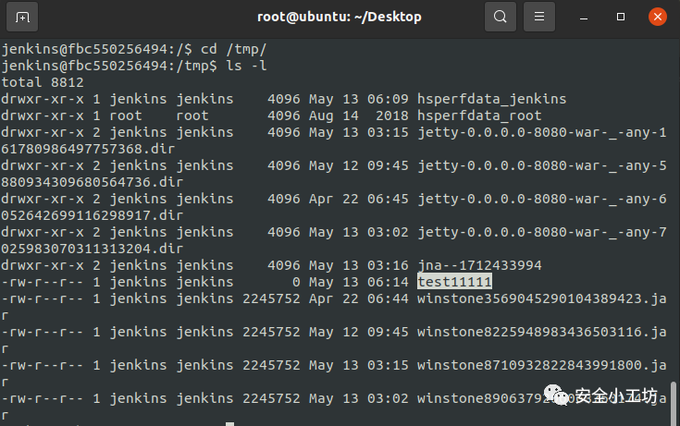
Task: Click 61780986497757368.dir wrapped name
Action: point(88,149)
